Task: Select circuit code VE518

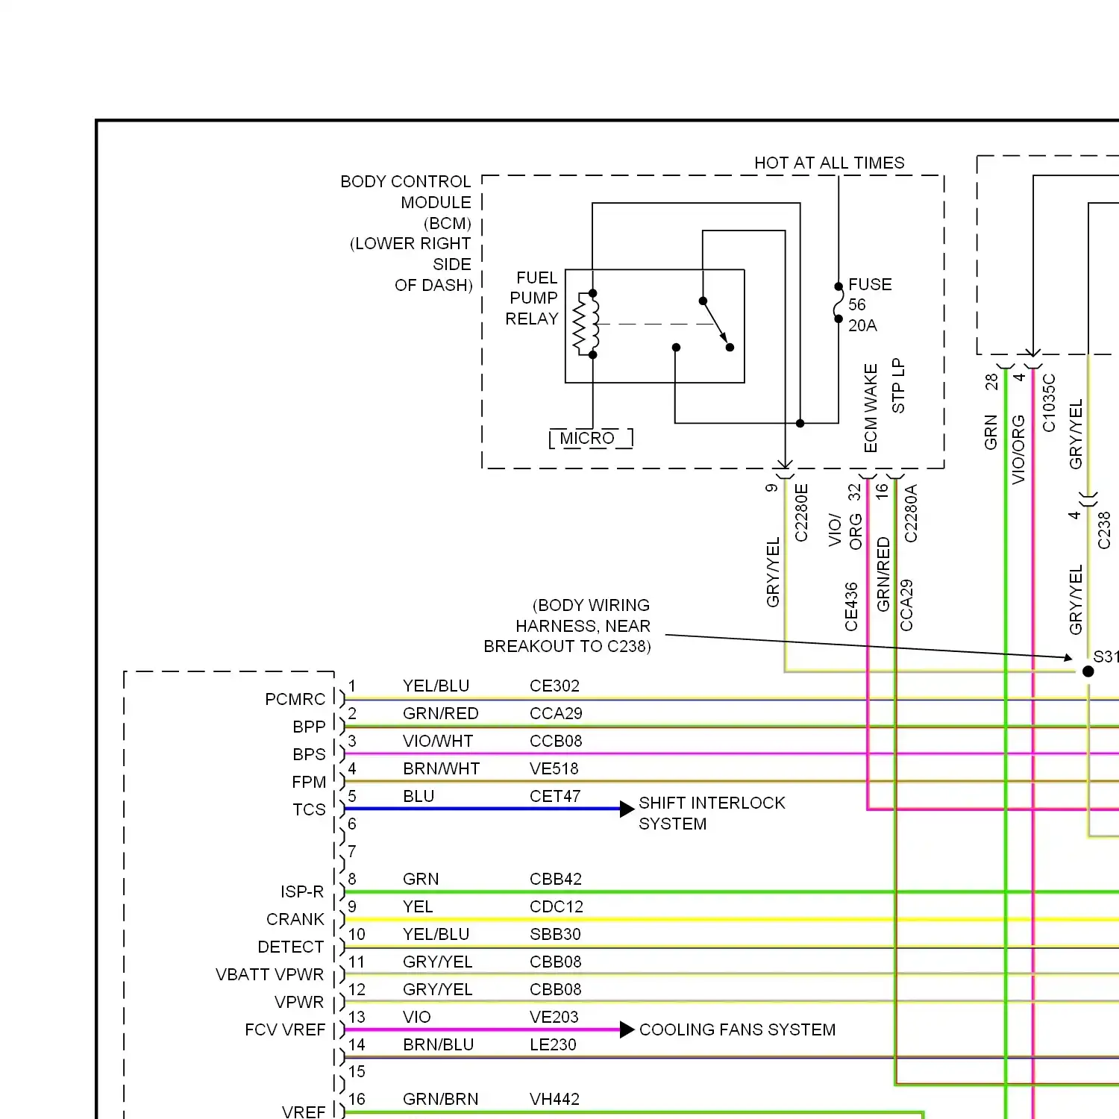Action: [x=554, y=768]
